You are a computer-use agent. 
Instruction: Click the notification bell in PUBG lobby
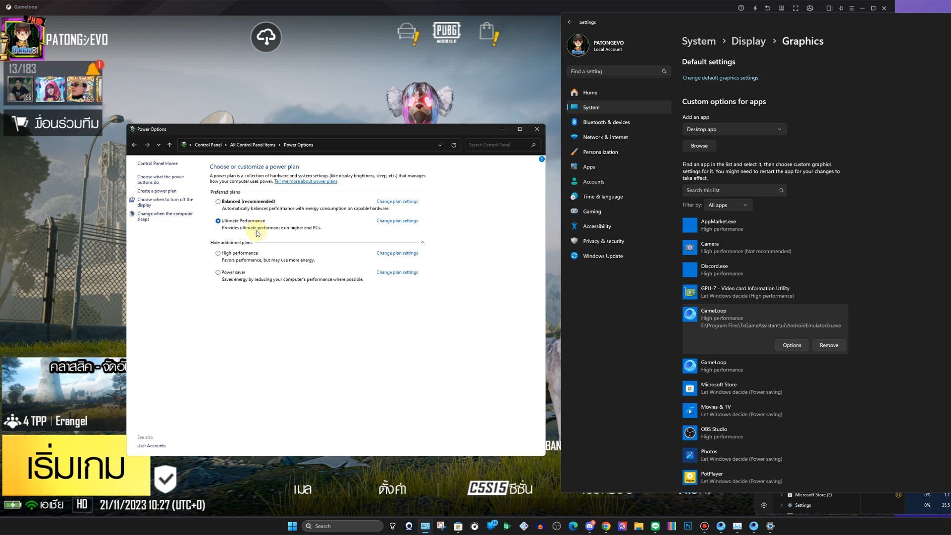pyautogui.click(x=94, y=68)
